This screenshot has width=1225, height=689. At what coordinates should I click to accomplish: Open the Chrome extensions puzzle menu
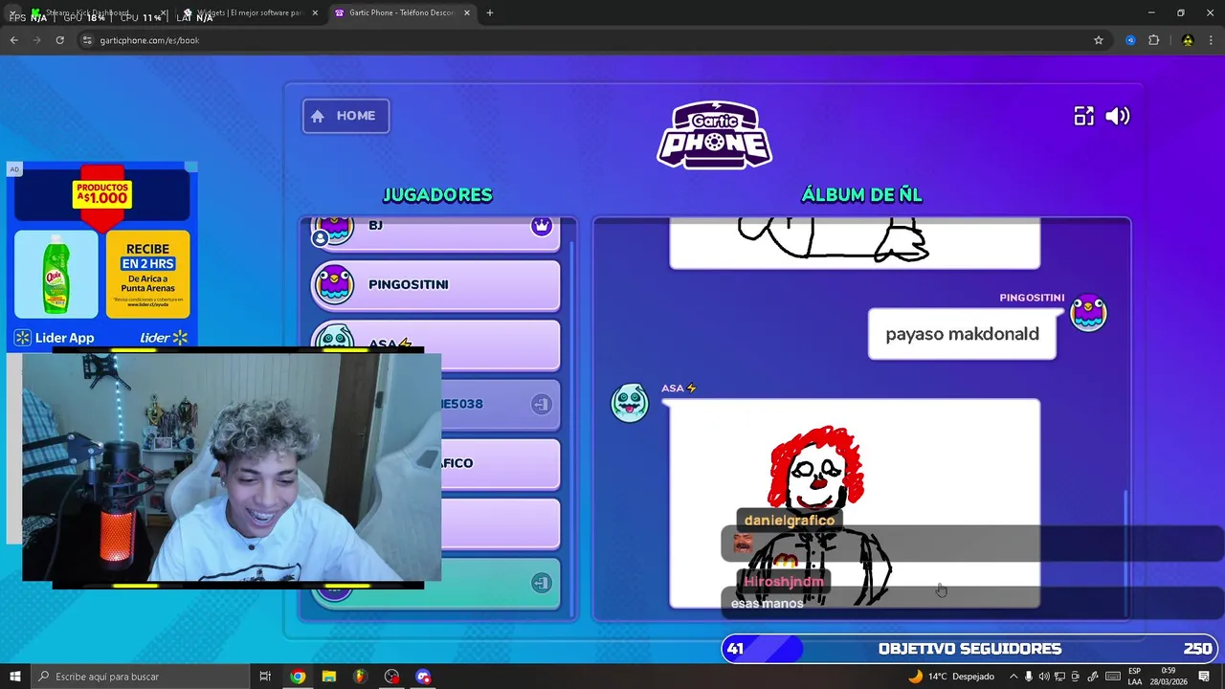click(x=1153, y=40)
